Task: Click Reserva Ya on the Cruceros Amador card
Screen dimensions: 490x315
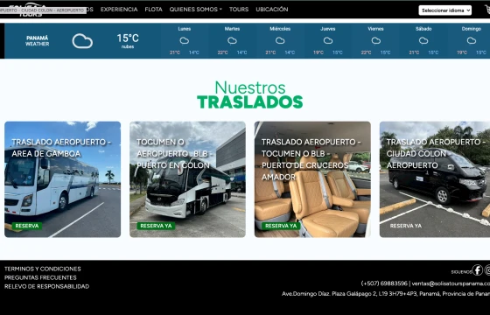Action: pyautogui.click(x=281, y=226)
